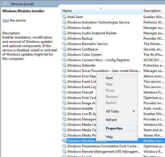
Task: Click the Windows Defender service icon
Action: [64, 65]
